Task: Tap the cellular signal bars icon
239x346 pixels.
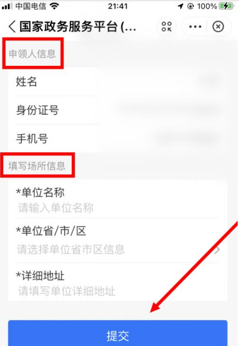Action: point(7,7)
